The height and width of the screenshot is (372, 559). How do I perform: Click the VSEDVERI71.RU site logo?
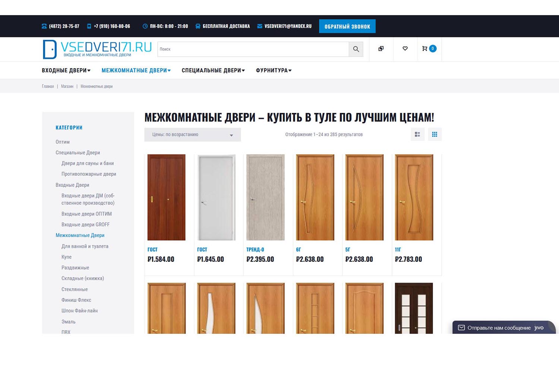tap(97, 49)
